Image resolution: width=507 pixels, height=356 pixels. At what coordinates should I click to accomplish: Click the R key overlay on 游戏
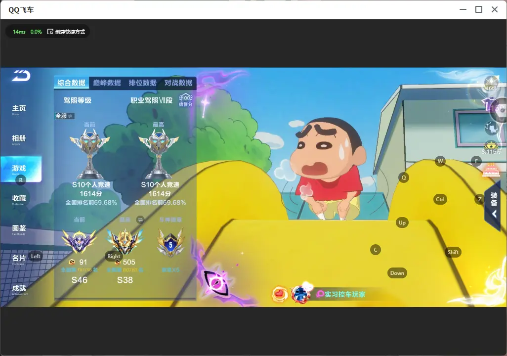21,180
